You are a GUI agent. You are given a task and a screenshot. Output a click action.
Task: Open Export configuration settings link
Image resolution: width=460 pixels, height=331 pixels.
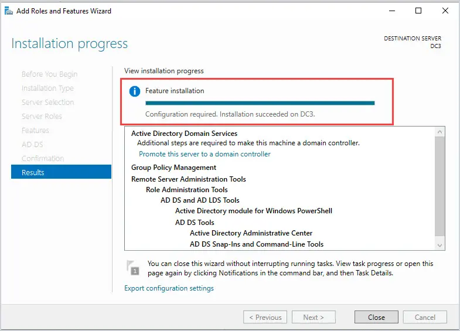coord(169,288)
